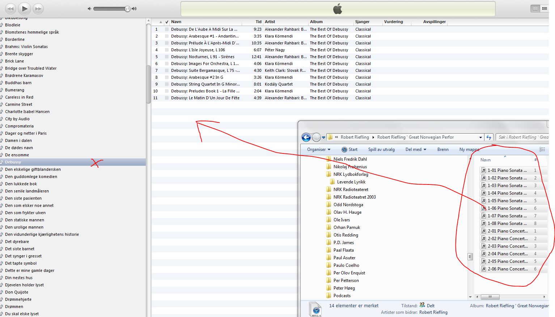Click the Delt shared-state icon
Screen dimensions: 555x317
click(422, 305)
